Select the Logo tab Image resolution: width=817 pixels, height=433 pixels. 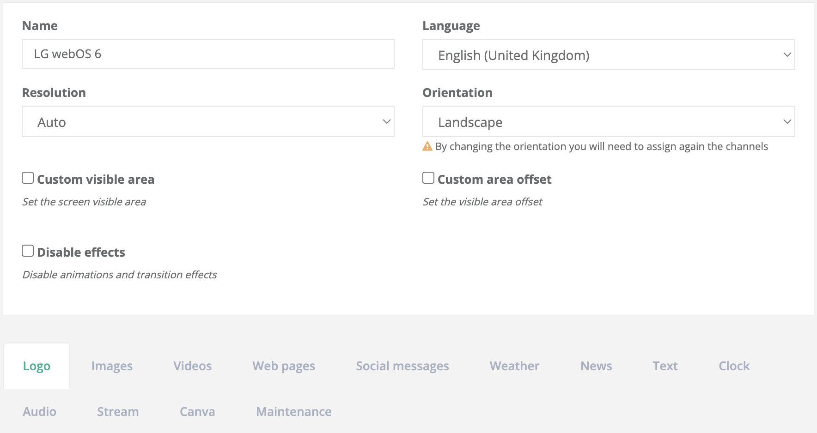click(37, 366)
